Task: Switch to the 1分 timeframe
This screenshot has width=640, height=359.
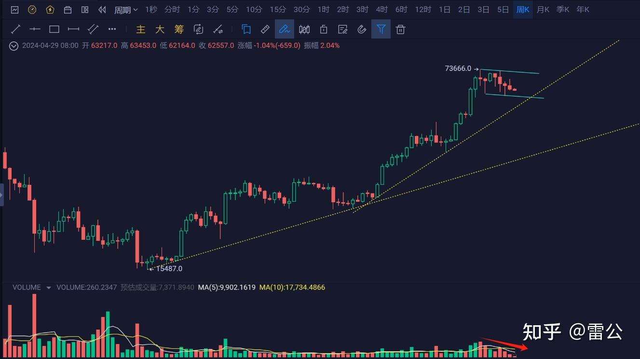Action: click(193, 10)
